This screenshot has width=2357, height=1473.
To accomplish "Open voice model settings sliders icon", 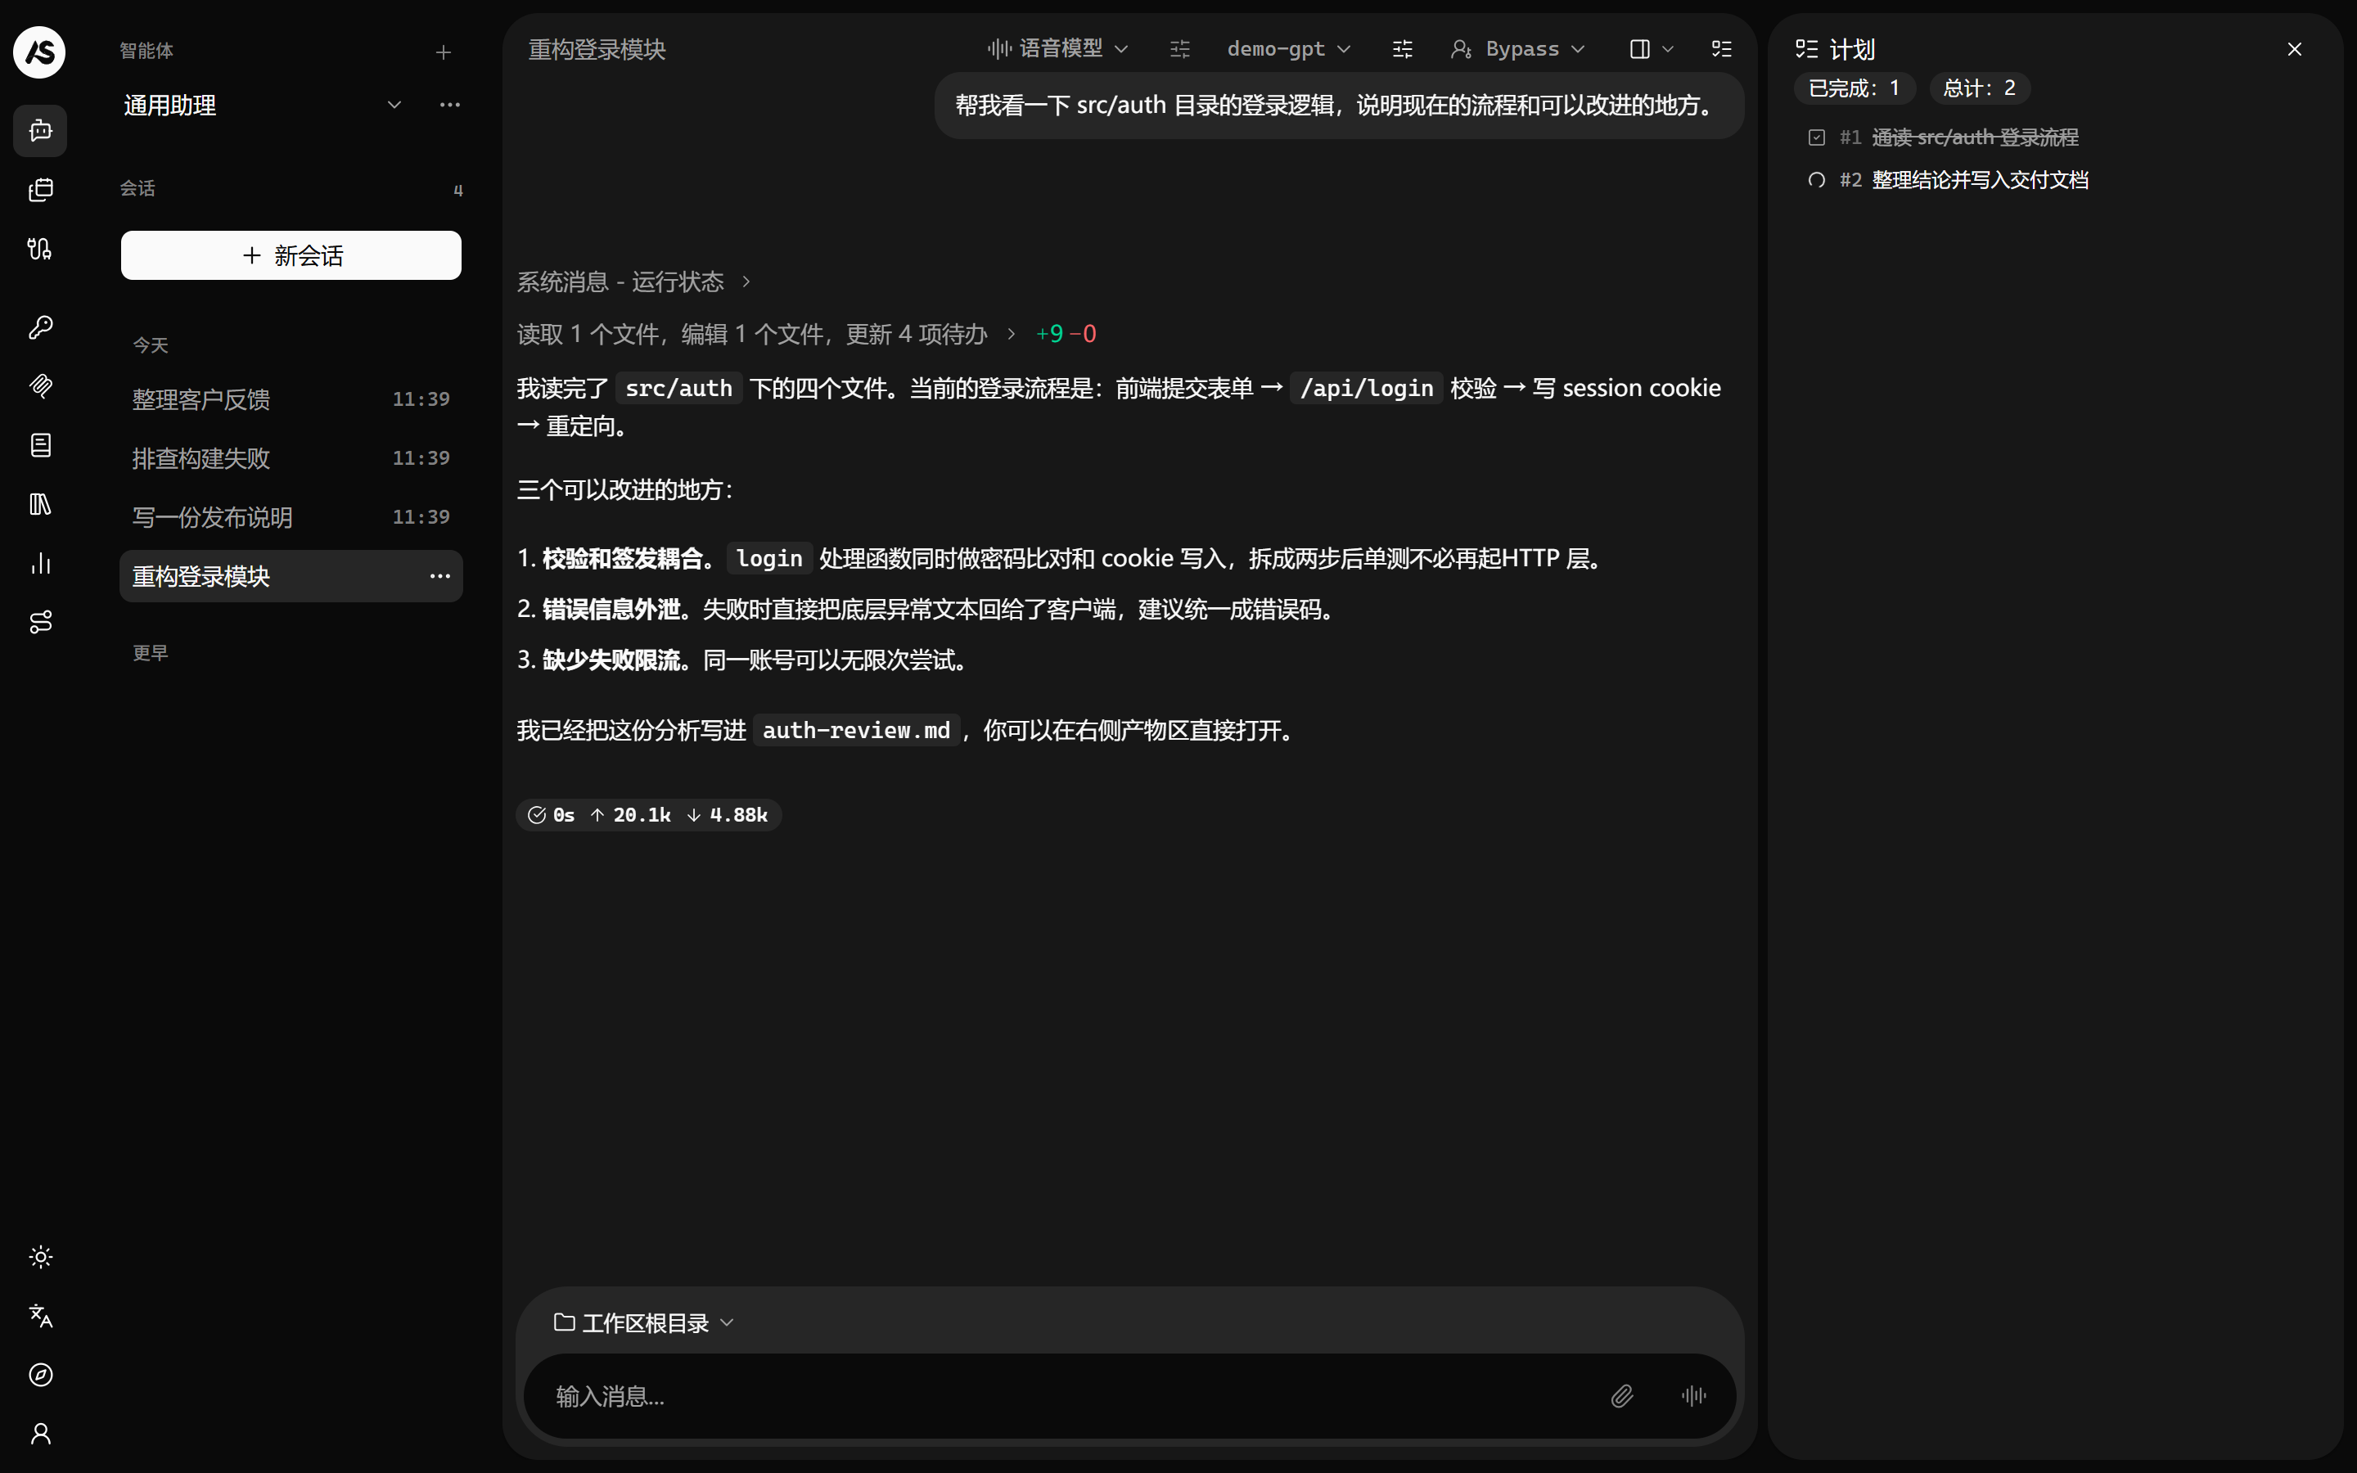I will [x=1179, y=49].
